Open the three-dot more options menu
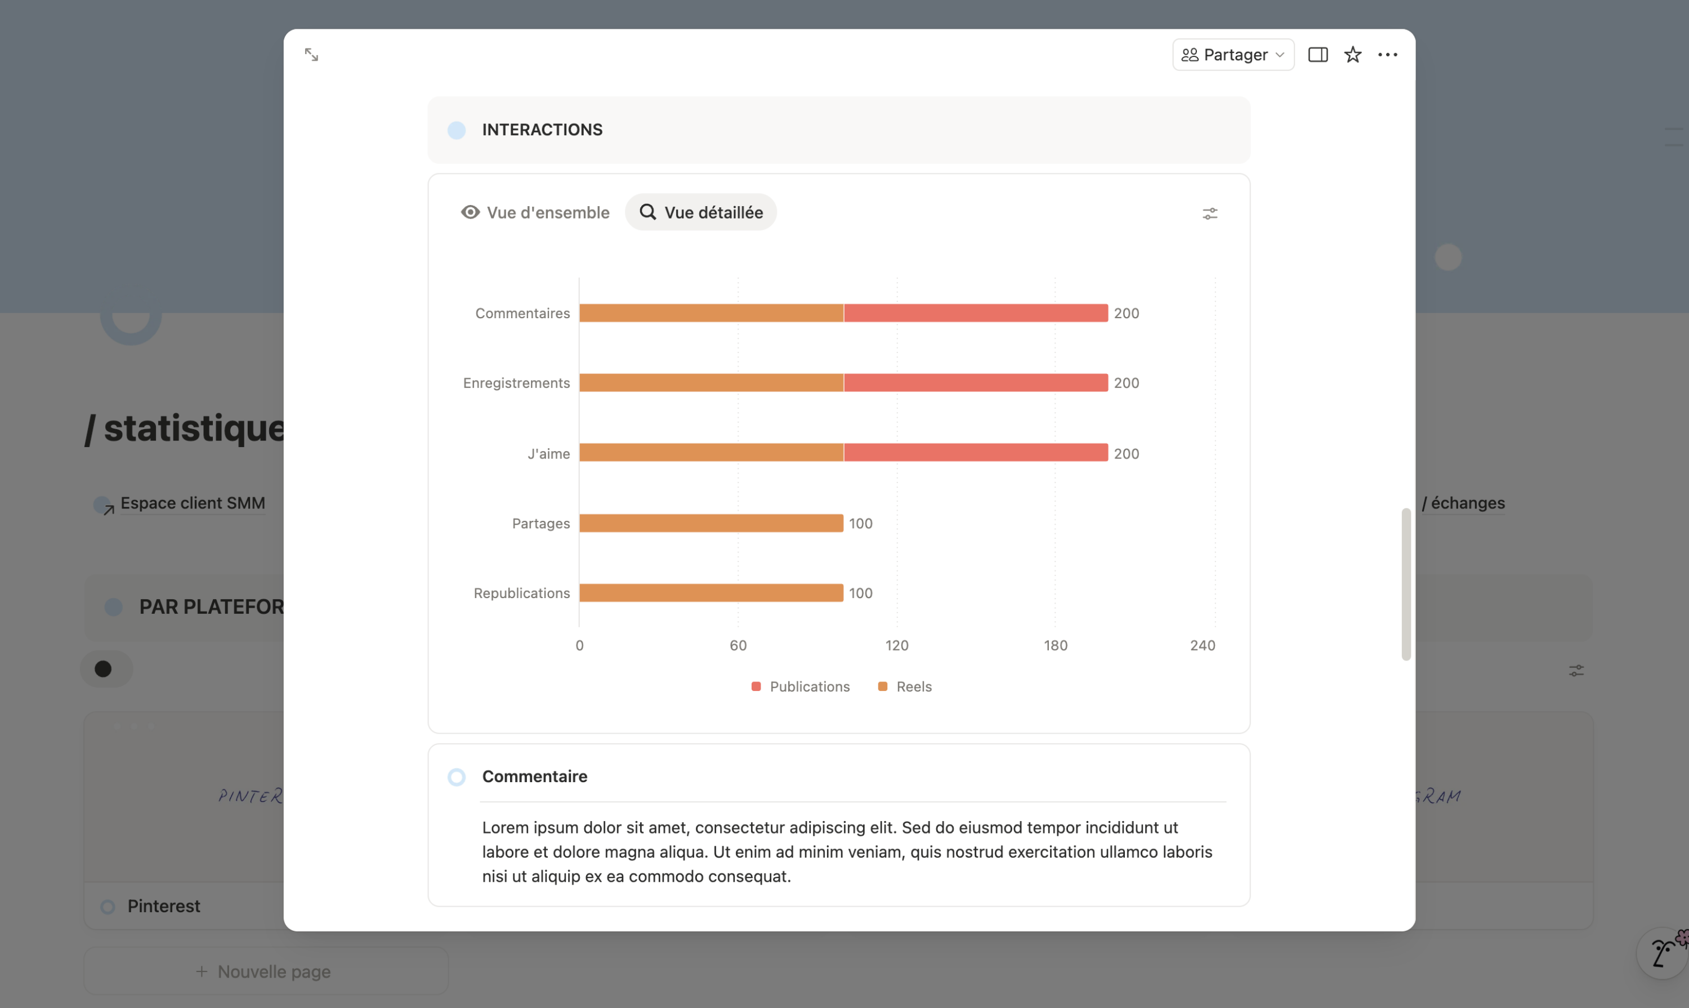The width and height of the screenshot is (1689, 1008). [1387, 55]
